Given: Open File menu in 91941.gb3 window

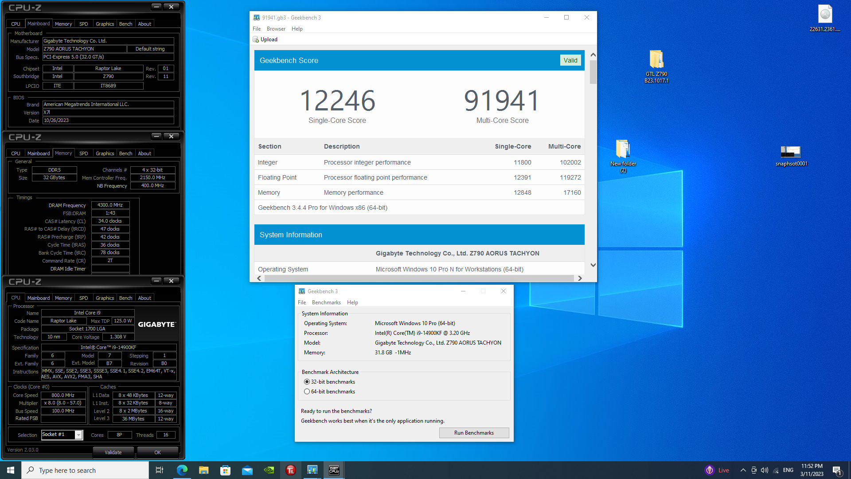Looking at the screenshot, I should [x=257, y=29].
